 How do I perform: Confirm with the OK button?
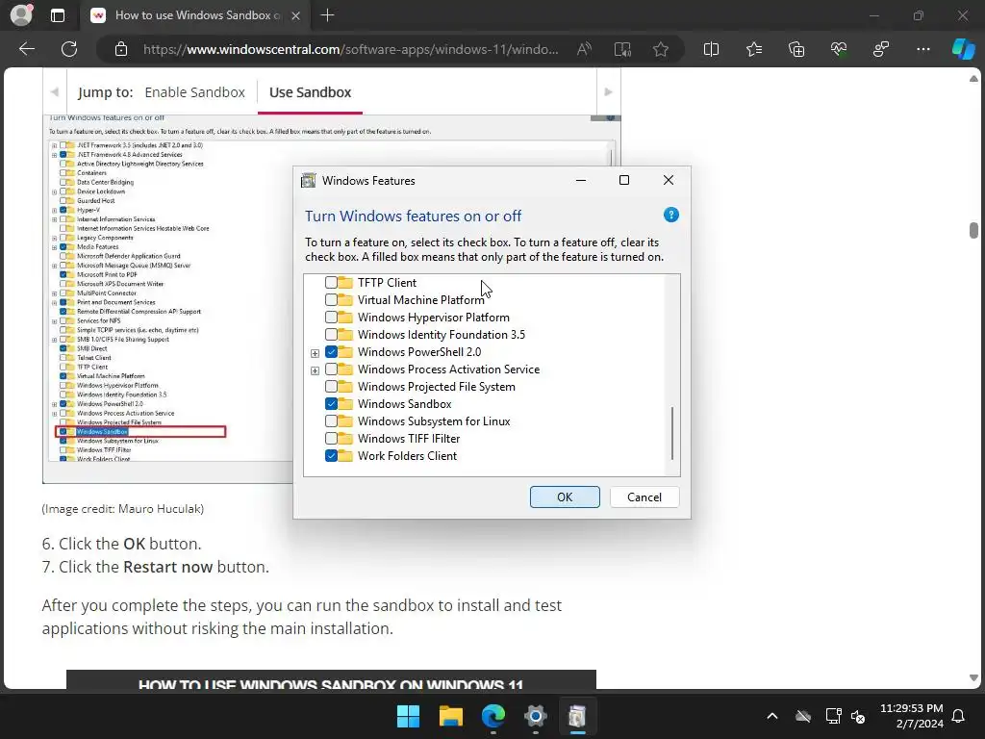pyautogui.click(x=565, y=497)
